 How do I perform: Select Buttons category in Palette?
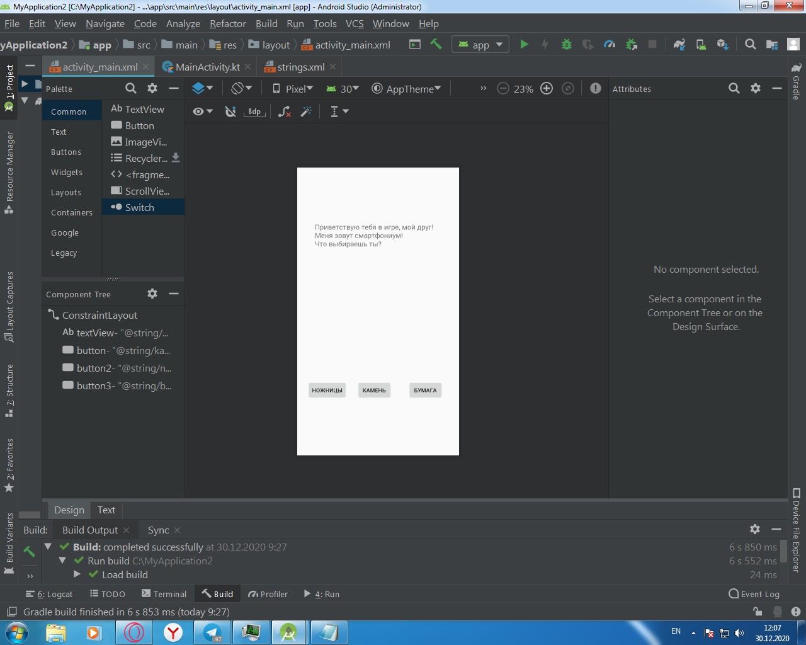(x=66, y=152)
